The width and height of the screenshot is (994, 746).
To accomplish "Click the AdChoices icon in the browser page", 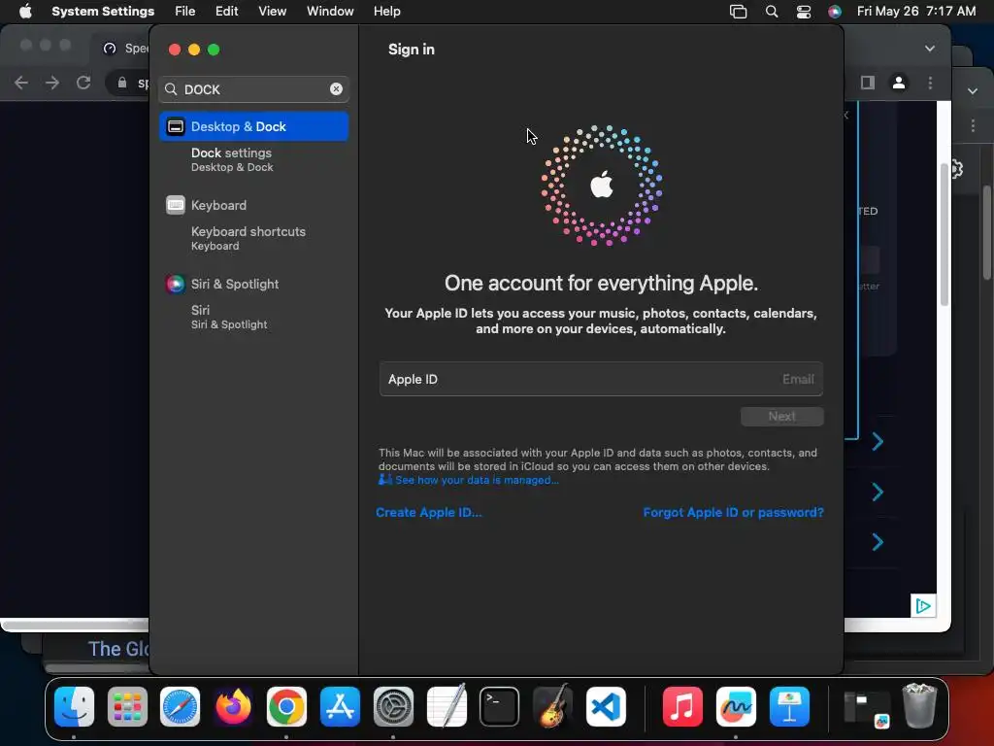I will (x=923, y=606).
